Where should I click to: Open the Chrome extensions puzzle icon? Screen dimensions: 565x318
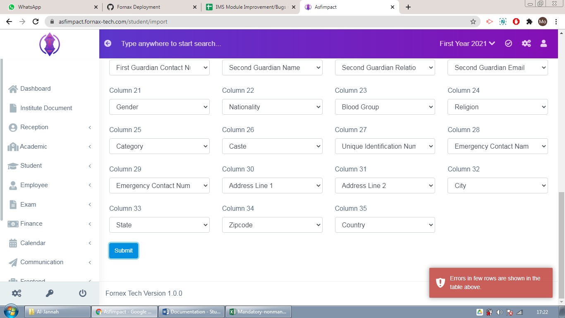tap(529, 22)
